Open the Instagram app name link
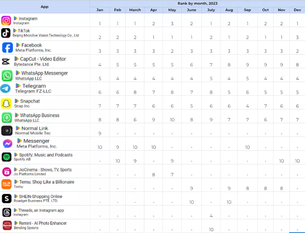Viewport: 305px width, 233px height. tap(28, 19)
